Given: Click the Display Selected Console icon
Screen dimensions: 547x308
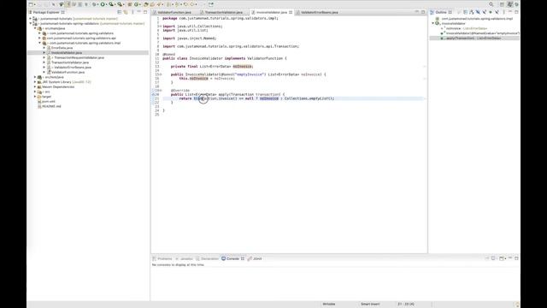Looking at the screenshot, I should click(x=493, y=258).
